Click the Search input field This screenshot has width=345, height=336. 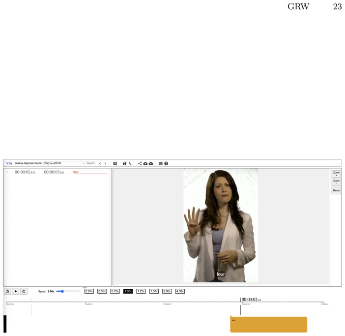coord(90,163)
